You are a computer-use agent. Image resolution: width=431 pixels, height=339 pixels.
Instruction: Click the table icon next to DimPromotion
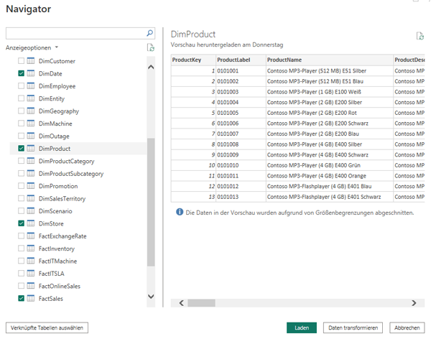[x=31, y=186]
